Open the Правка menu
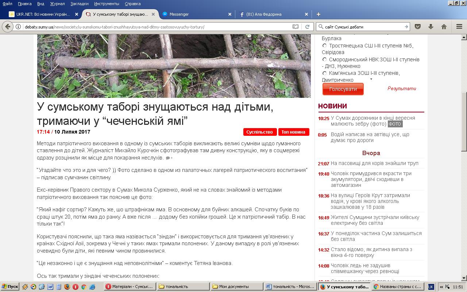 [x=25, y=4]
